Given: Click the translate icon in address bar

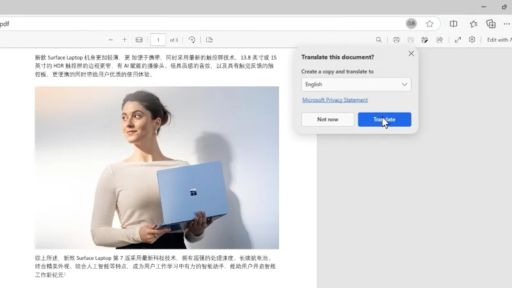Looking at the screenshot, I should coord(411,24).
